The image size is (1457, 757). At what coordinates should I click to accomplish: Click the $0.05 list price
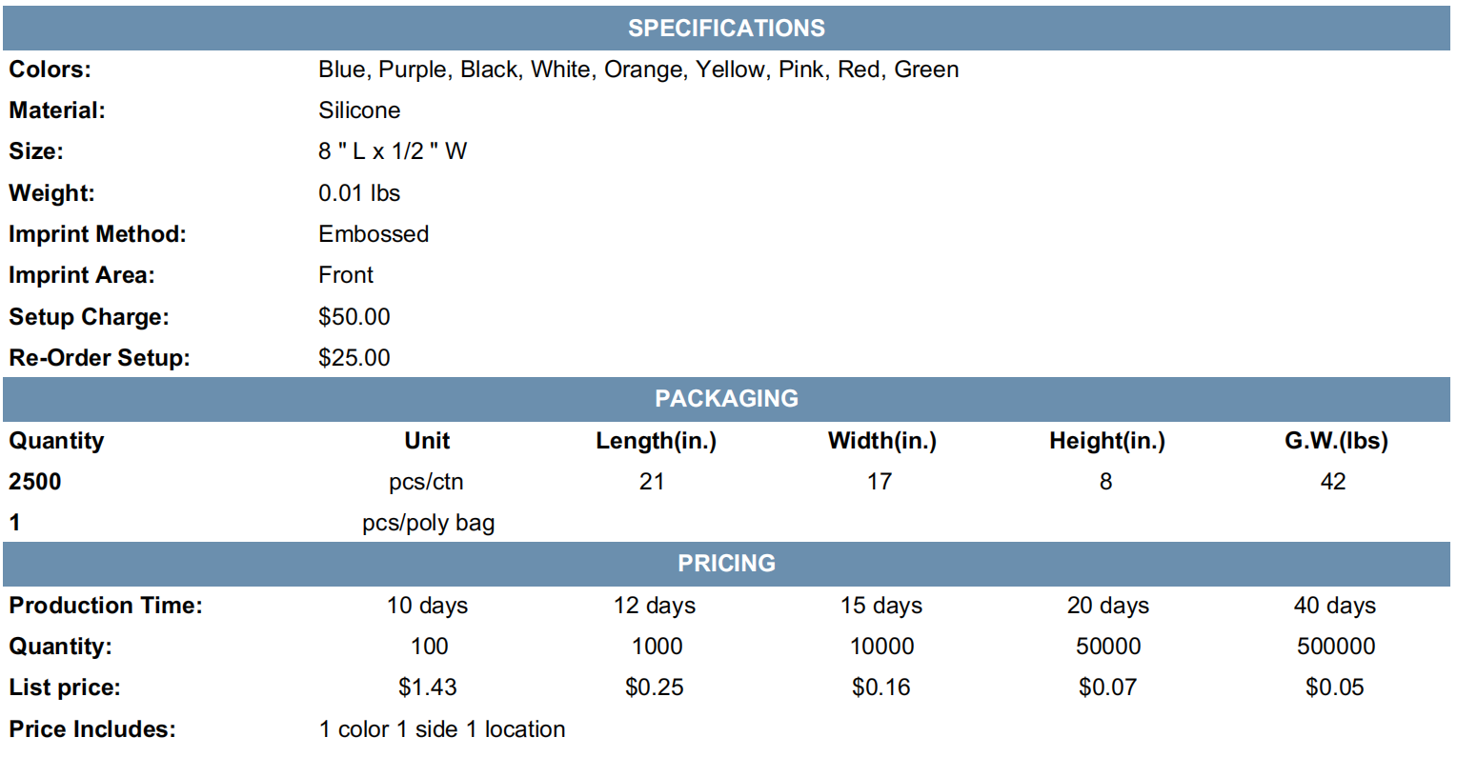tap(1335, 687)
